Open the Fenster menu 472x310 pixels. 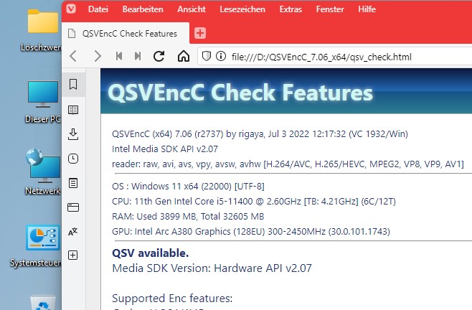click(x=330, y=9)
